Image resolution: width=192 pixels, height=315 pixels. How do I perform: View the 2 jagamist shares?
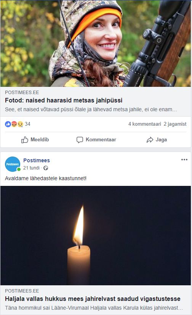tap(175, 124)
